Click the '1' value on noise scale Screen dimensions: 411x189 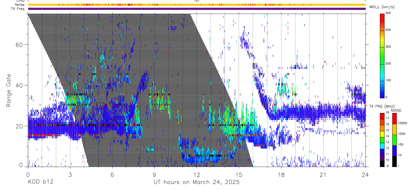[x=399, y=166]
